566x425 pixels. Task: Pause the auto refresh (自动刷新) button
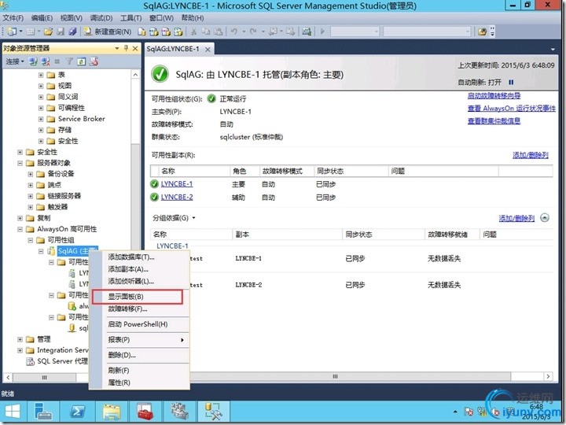[511, 83]
